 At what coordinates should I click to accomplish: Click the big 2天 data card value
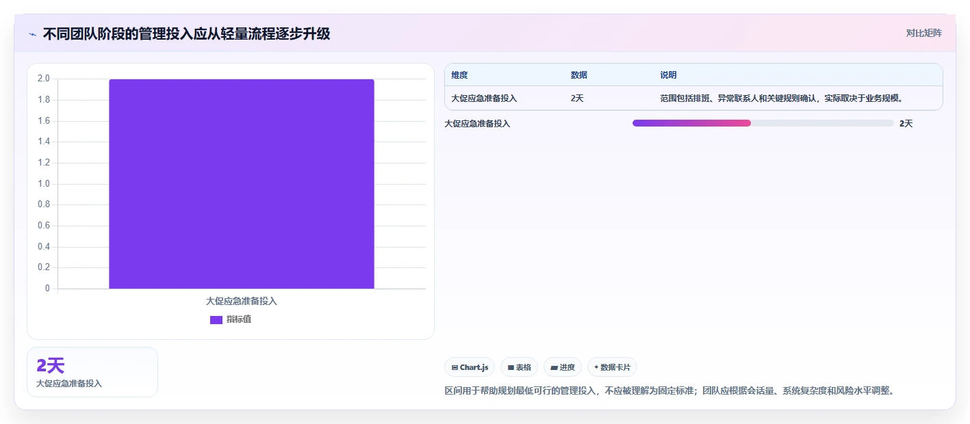pyautogui.click(x=51, y=366)
